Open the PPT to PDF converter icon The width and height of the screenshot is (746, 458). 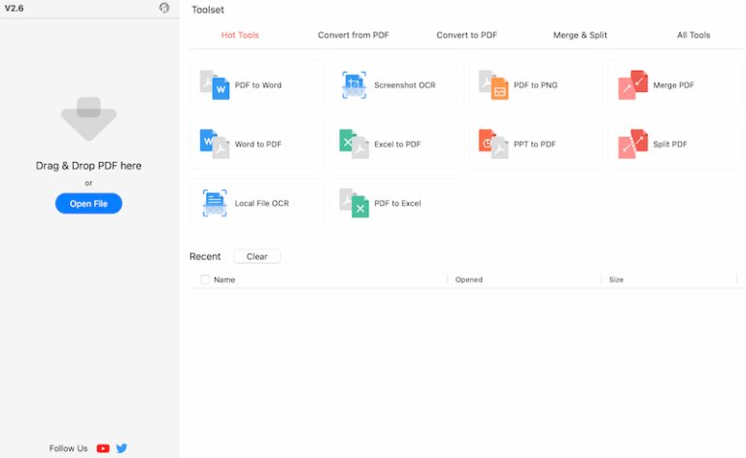493,144
